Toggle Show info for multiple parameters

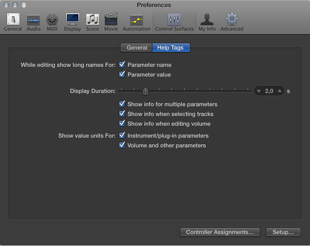click(x=122, y=104)
